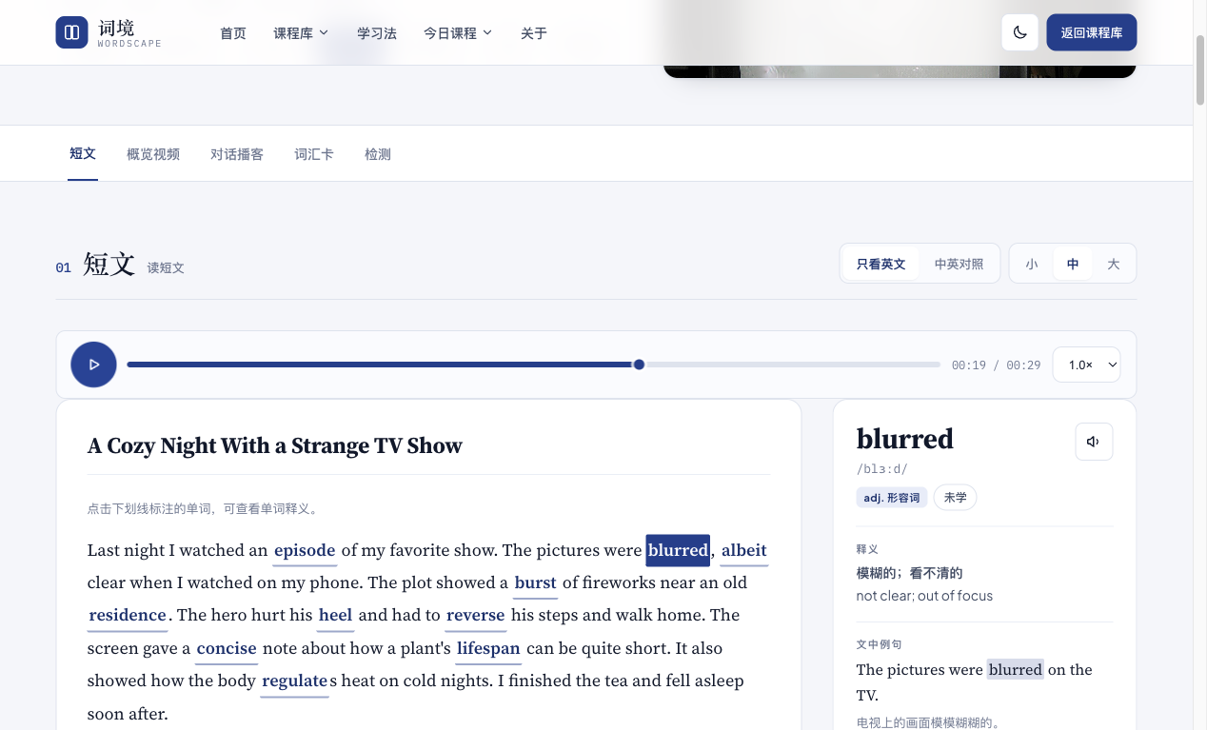Set font size to small (小)
This screenshot has width=1207, height=730.
tap(1032, 264)
